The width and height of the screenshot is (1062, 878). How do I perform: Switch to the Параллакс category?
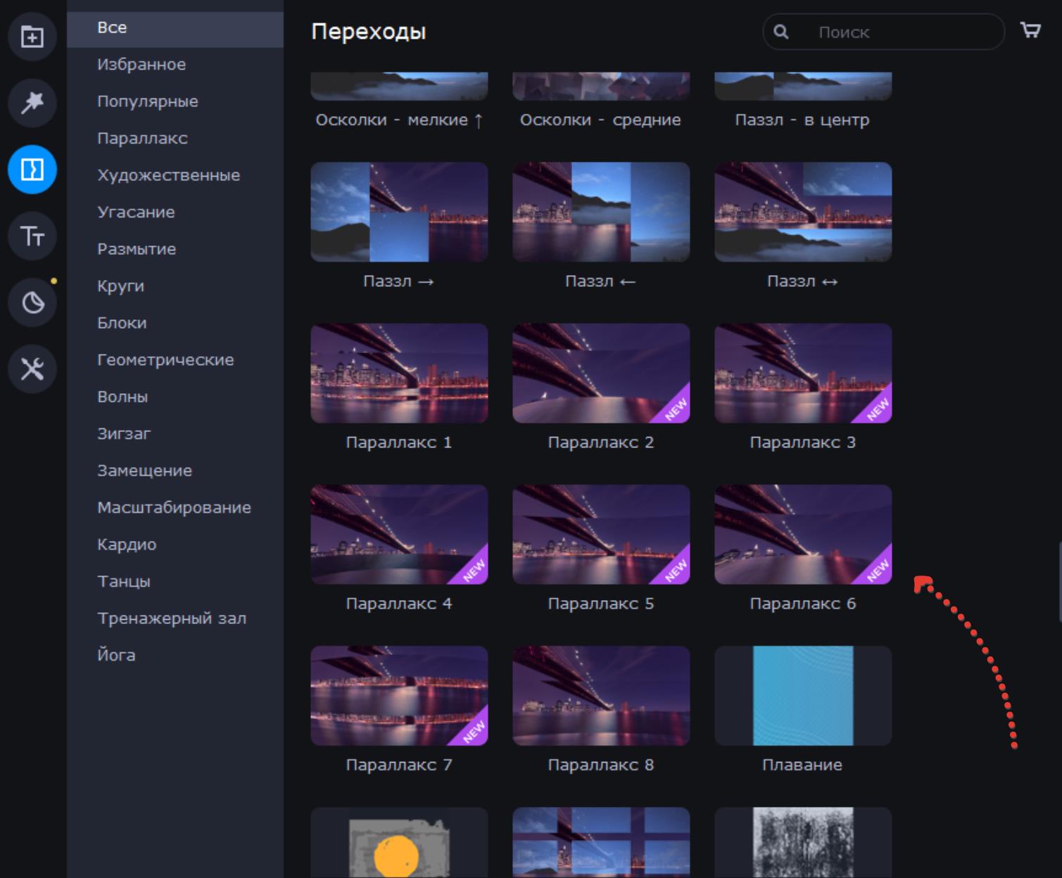(142, 139)
